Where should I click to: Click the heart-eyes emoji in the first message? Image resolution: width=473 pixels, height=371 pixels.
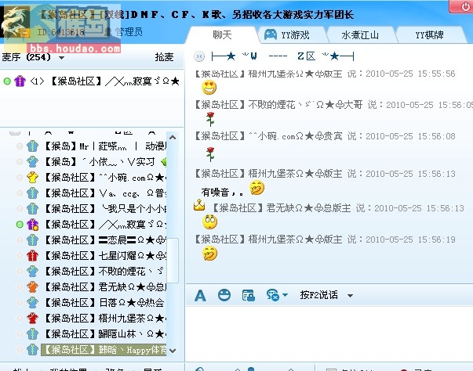[209, 88]
